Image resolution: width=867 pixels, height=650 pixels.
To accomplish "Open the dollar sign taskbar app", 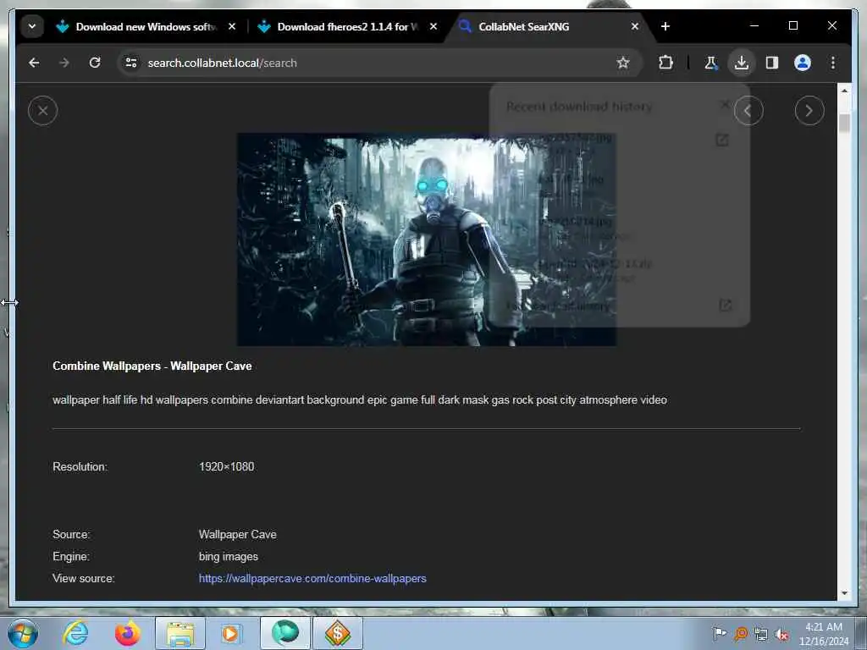I will point(338,633).
